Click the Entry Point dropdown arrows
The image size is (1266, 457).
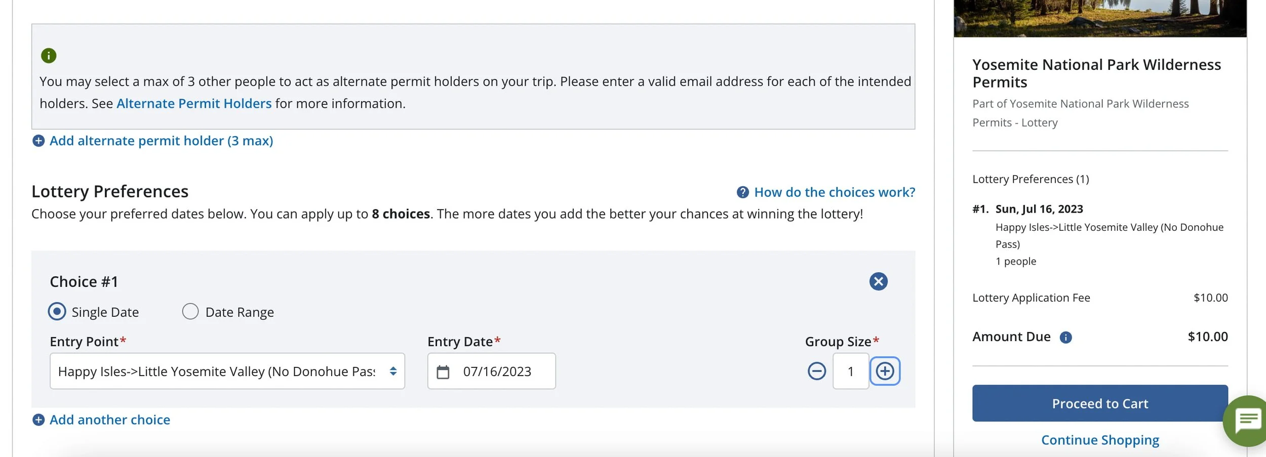[393, 371]
